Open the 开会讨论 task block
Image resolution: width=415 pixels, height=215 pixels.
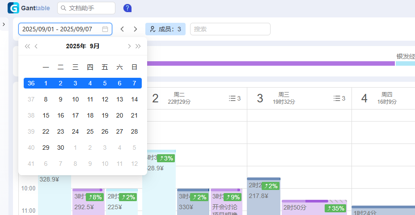226,202
